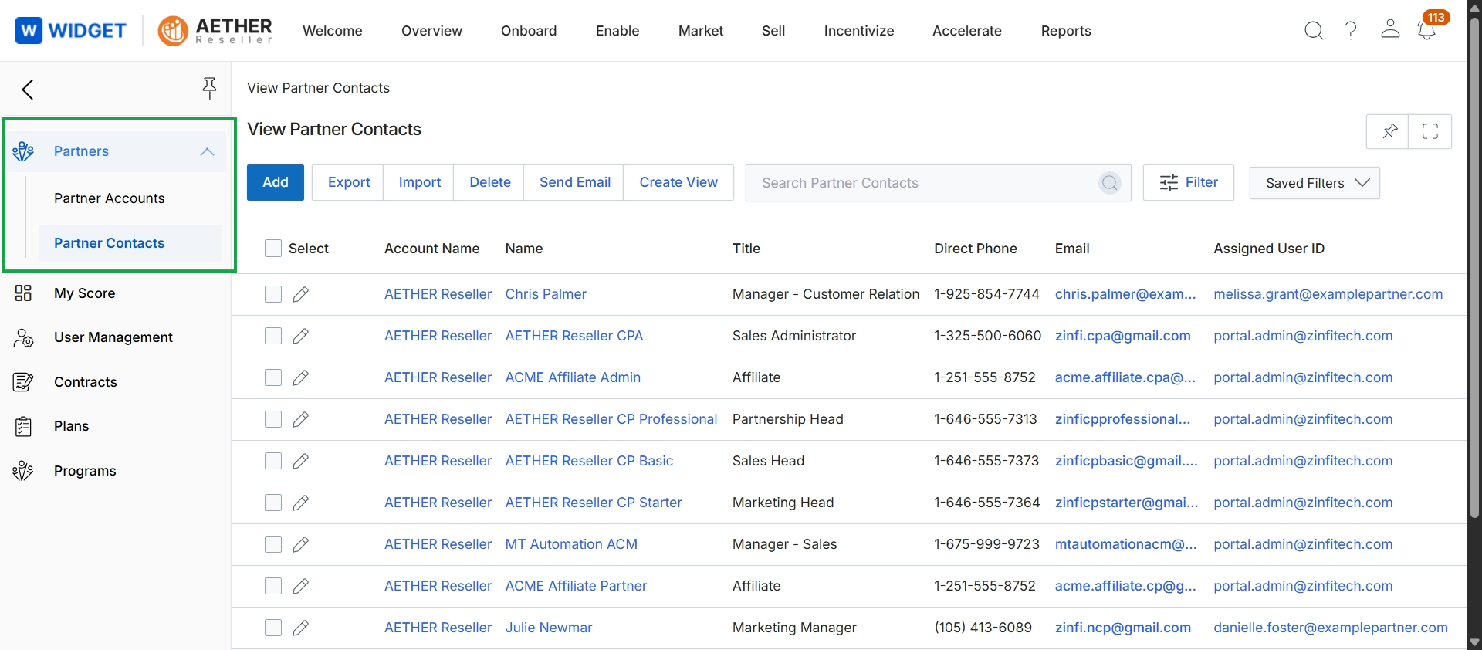The image size is (1482, 650).
Task: Open the Onboard menu
Action: 529,31
